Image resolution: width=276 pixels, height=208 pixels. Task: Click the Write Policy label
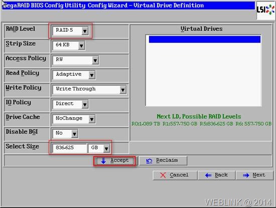24,87
